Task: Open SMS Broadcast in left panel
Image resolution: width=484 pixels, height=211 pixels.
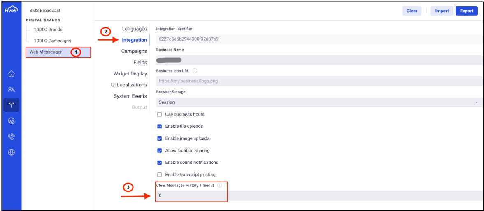Action: (x=45, y=10)
